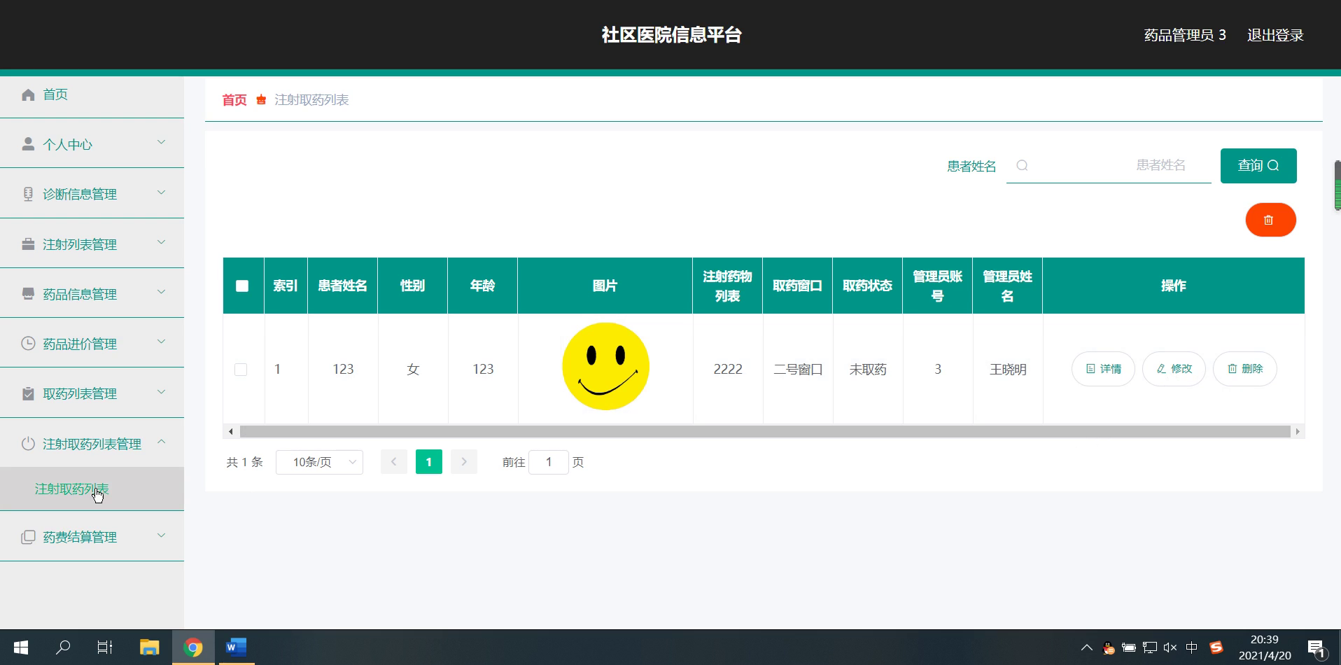
Task: Click 删除 button for patient 123
Action: click(x=1244, y=369)
